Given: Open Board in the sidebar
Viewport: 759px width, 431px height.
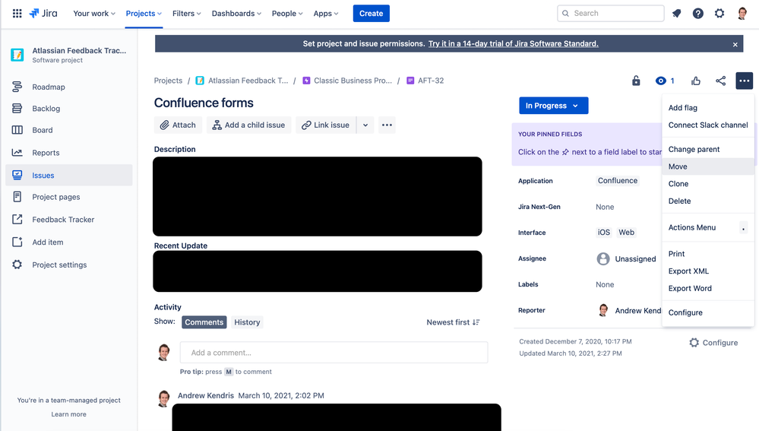Looking at the screenshot, I should coord(68,130).
